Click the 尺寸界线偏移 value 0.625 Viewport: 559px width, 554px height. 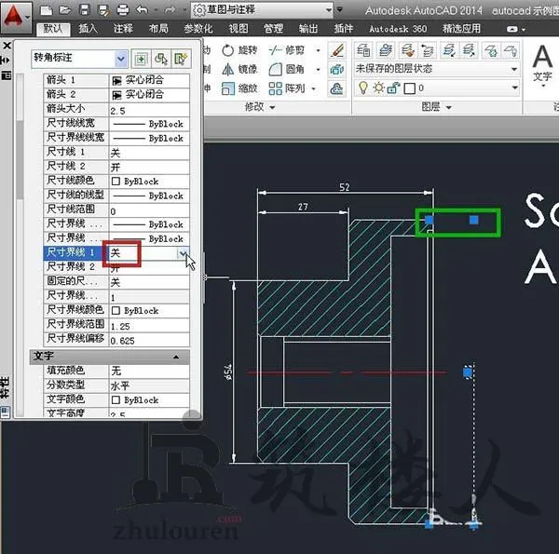point(149,340)
